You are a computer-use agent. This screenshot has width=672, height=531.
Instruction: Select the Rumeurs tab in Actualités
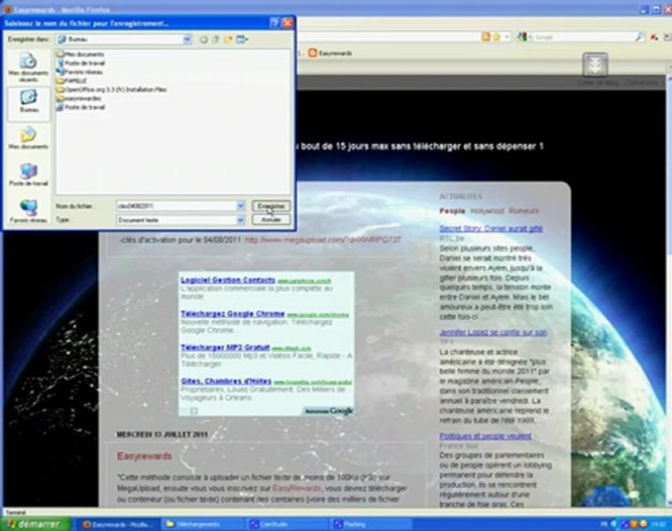pyautogui.click(x=524, y=211)
